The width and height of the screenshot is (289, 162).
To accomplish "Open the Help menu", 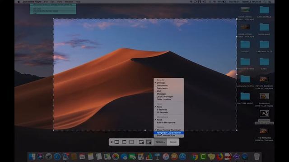I will (78, 2).
